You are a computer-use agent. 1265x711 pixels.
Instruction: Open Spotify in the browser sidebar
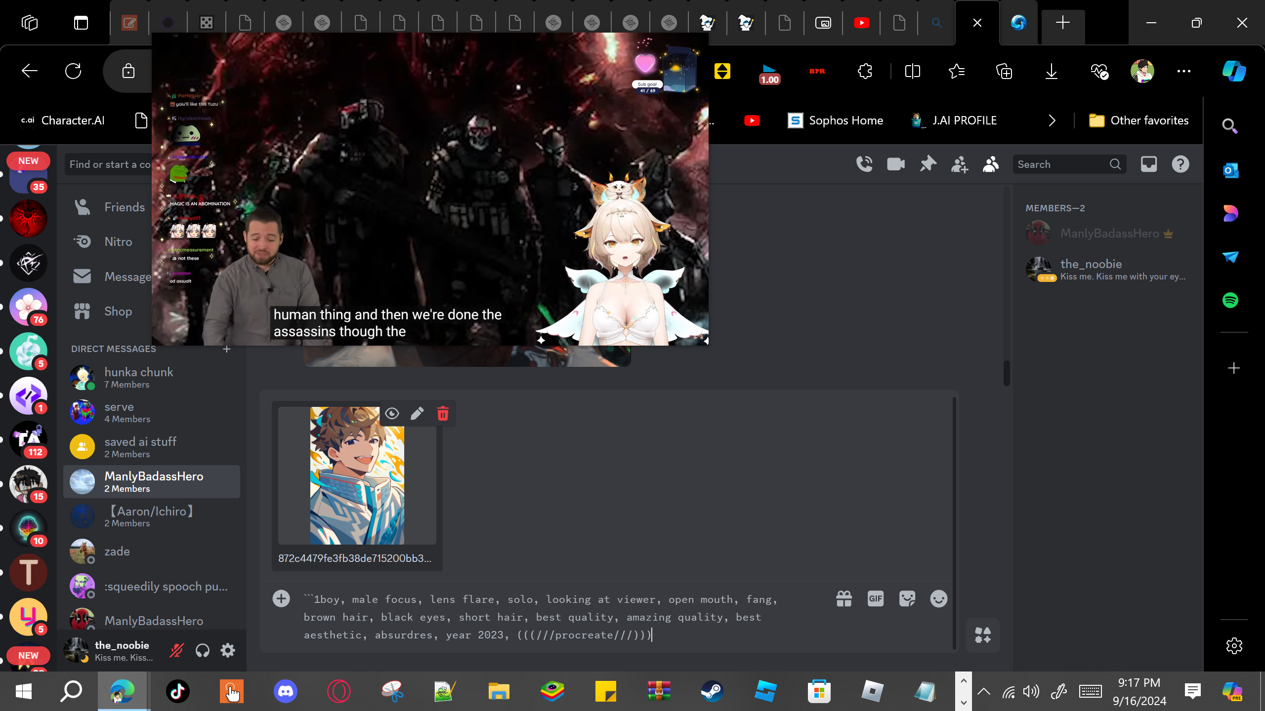click(1230, 300)
